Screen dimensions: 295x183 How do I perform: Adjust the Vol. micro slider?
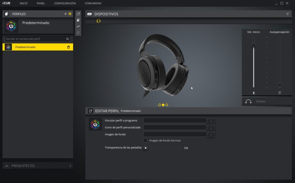254,45
